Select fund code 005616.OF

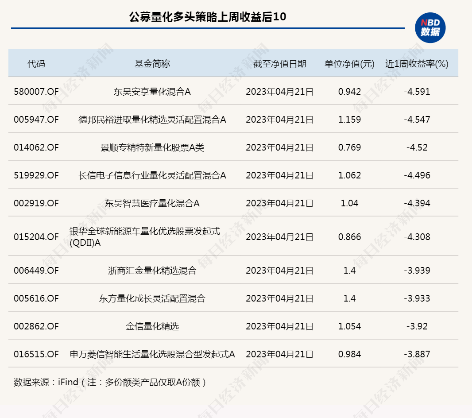(36, 298)
